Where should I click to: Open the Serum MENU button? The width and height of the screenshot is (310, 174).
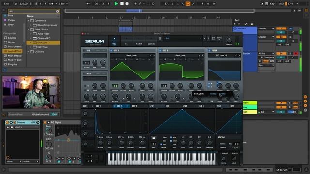[219, 38]
